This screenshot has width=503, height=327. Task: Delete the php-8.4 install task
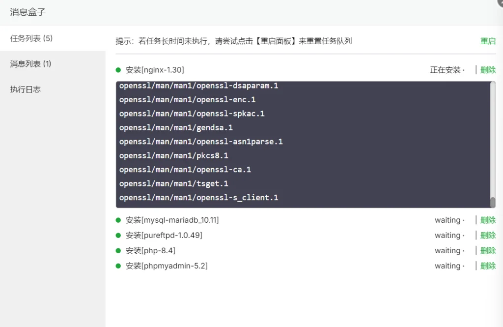(x=488, y=251)
